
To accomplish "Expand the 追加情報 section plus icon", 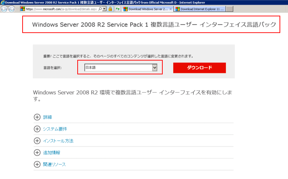I will pyautogui.click(x=37, y=152).
